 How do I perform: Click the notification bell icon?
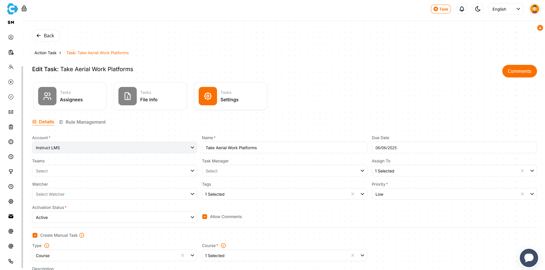pyautogui.click(x=462, y=9)
